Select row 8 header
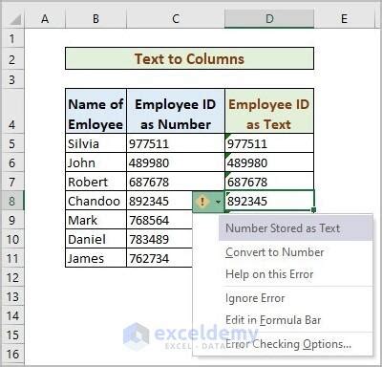 coord(12,201)
